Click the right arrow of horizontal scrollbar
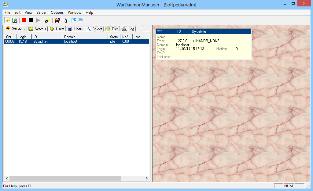 [147, 178]
